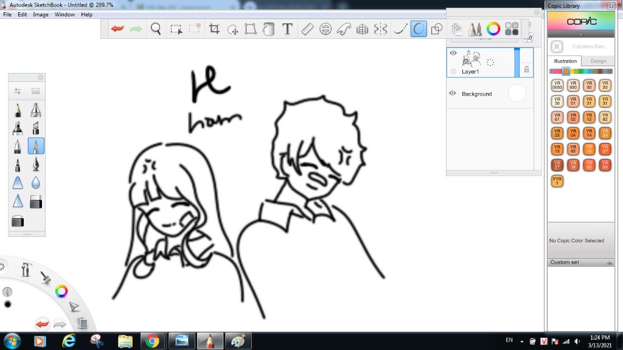Choose the hard Eraser brush
The width and height of the screenshot is (623, 350).
click(x=36, y=201)
